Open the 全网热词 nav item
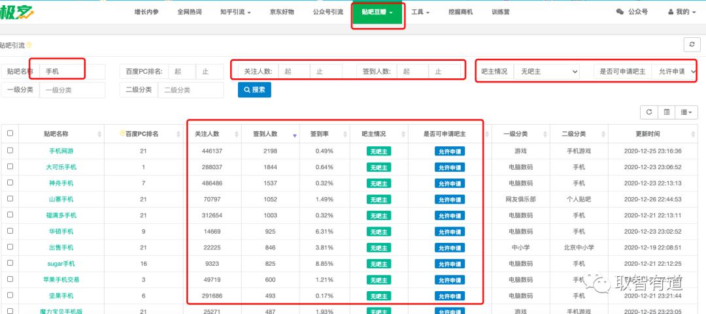The image size is (706, 314). 190,12
